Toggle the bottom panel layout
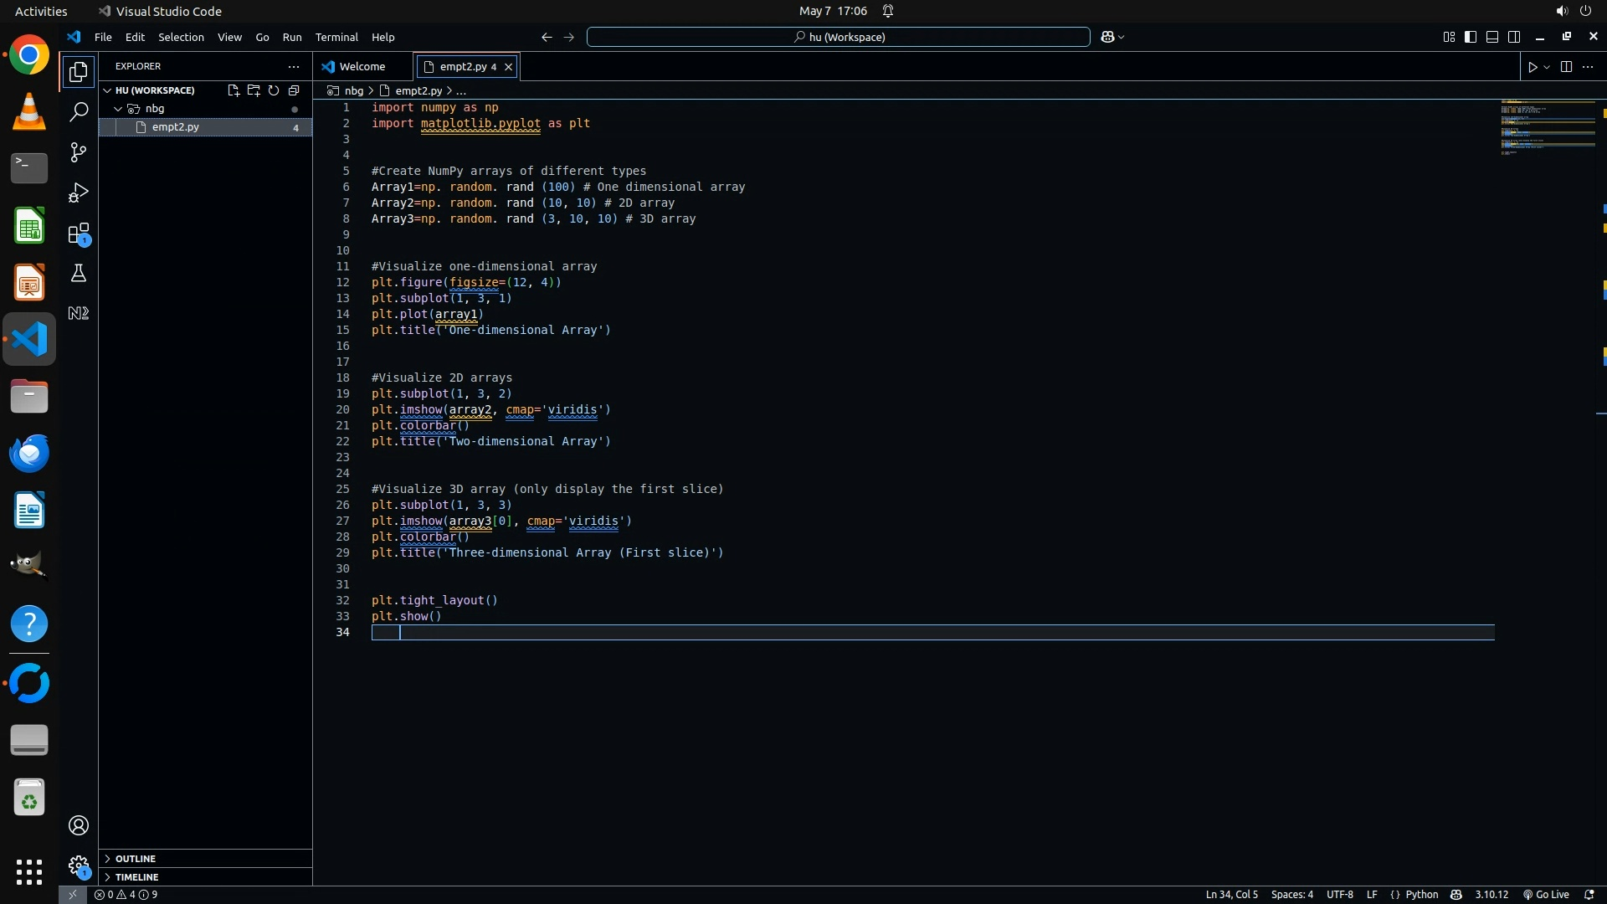Screen dimensions: 1607x904 1492,37
